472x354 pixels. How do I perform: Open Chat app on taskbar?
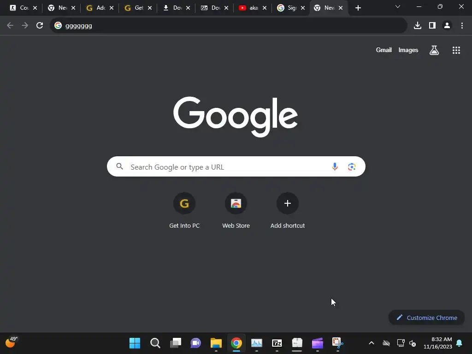click(x=195, y=343)
